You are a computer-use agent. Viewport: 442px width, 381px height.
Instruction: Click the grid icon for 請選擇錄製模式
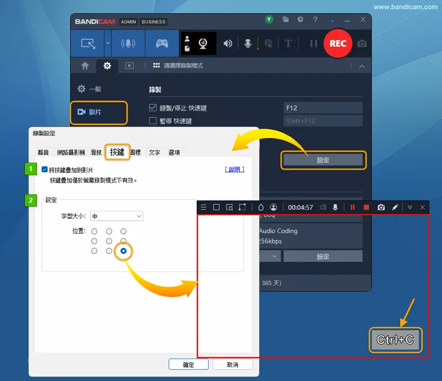point(156,65)
